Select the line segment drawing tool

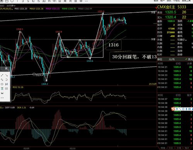(x=2, y=75)
